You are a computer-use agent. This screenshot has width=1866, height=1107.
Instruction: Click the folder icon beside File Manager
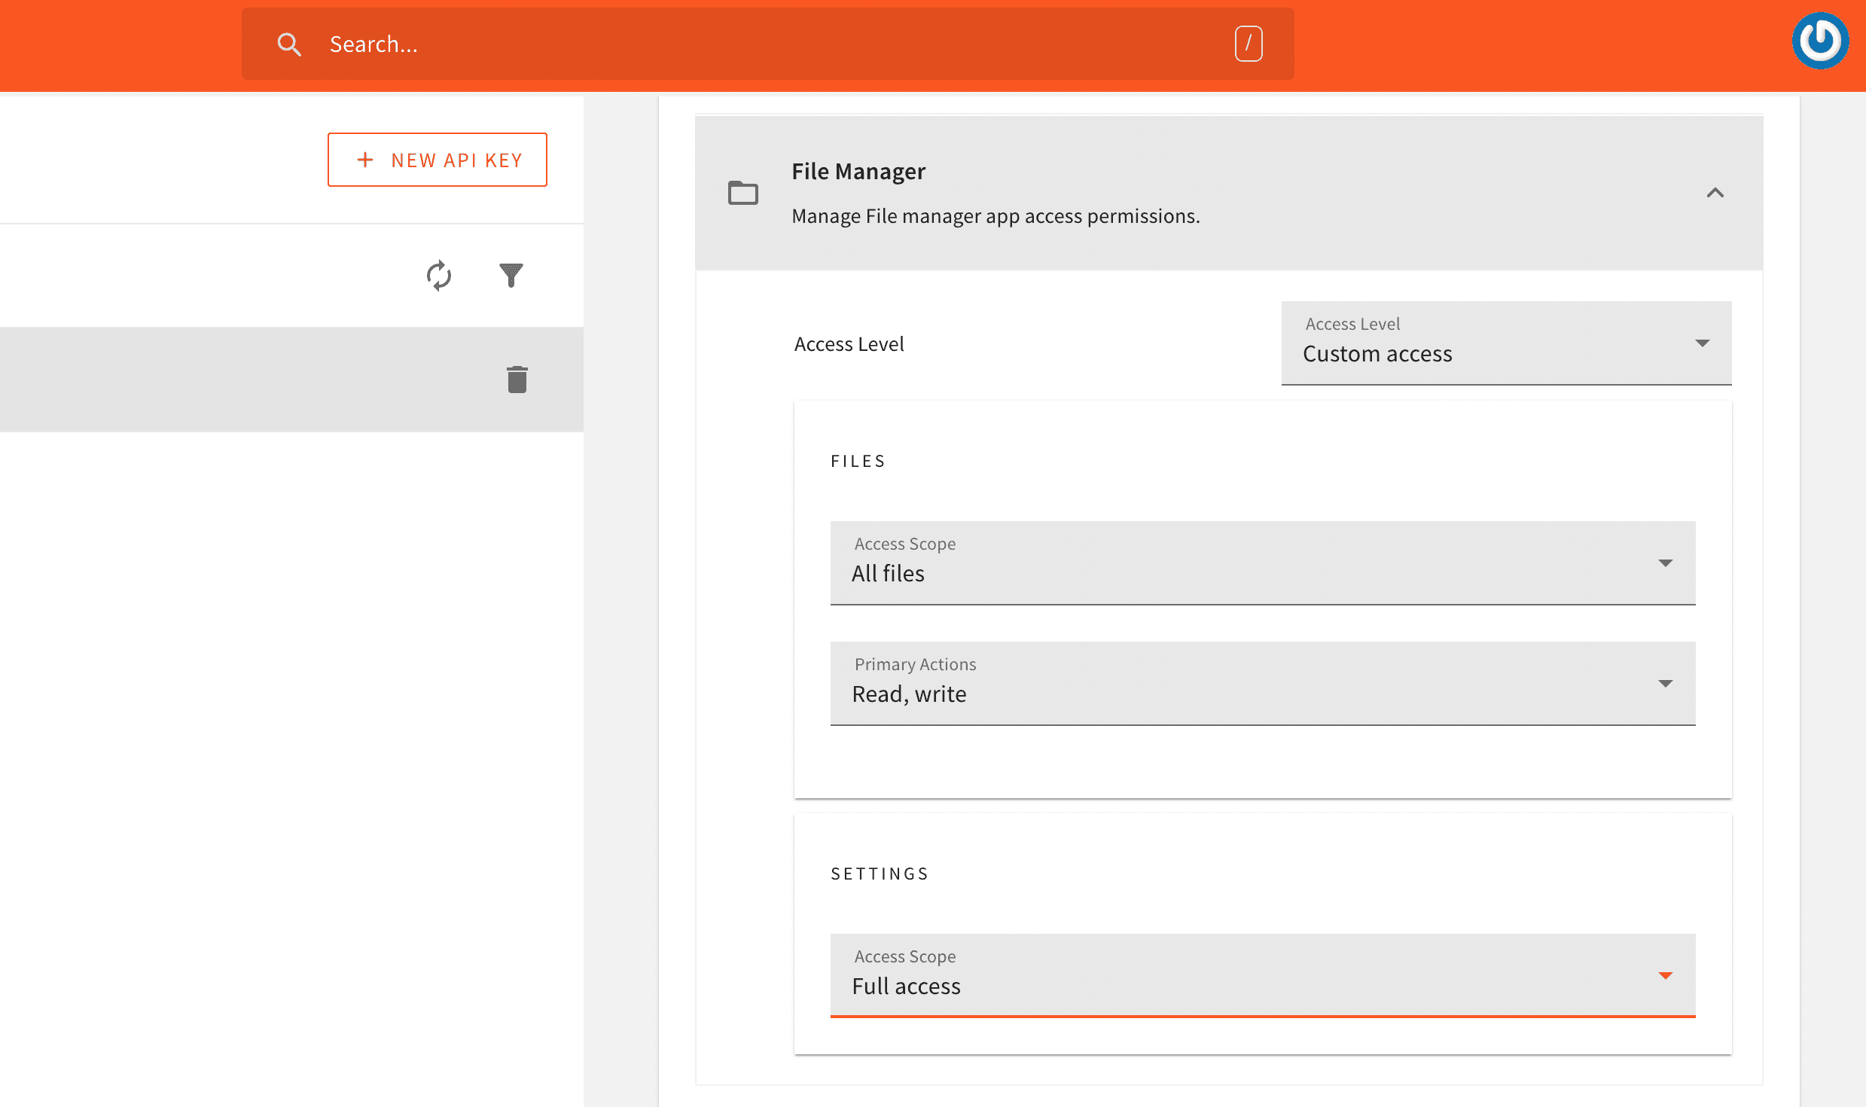tap(742, 193)
